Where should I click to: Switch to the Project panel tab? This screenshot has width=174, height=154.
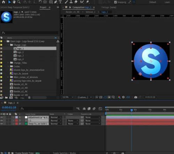click(43, 7)
